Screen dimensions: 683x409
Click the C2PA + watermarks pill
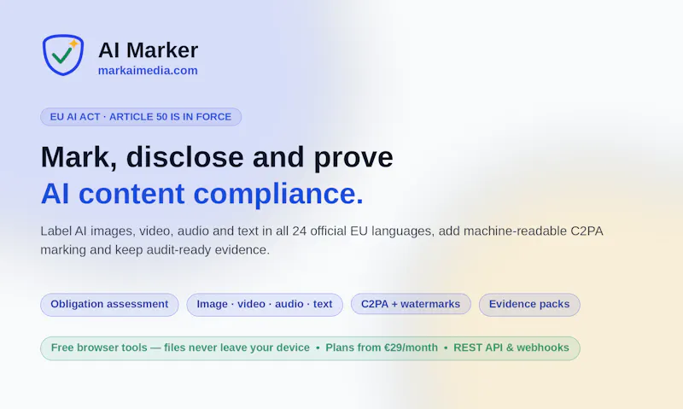[x=411, y=304]
